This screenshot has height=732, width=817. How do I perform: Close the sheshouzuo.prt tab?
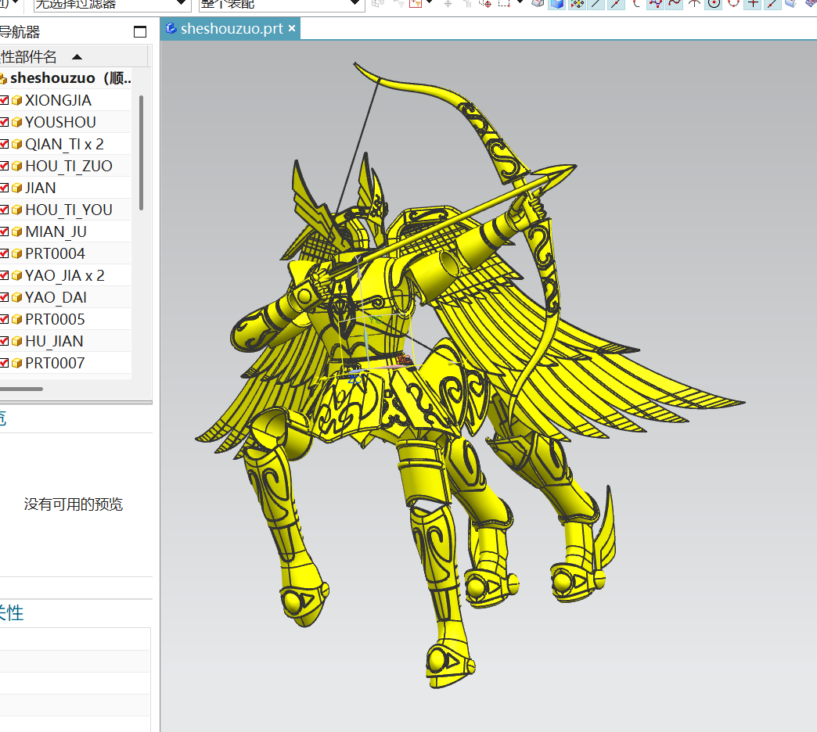pyautogui.click(x=292, y=29)
